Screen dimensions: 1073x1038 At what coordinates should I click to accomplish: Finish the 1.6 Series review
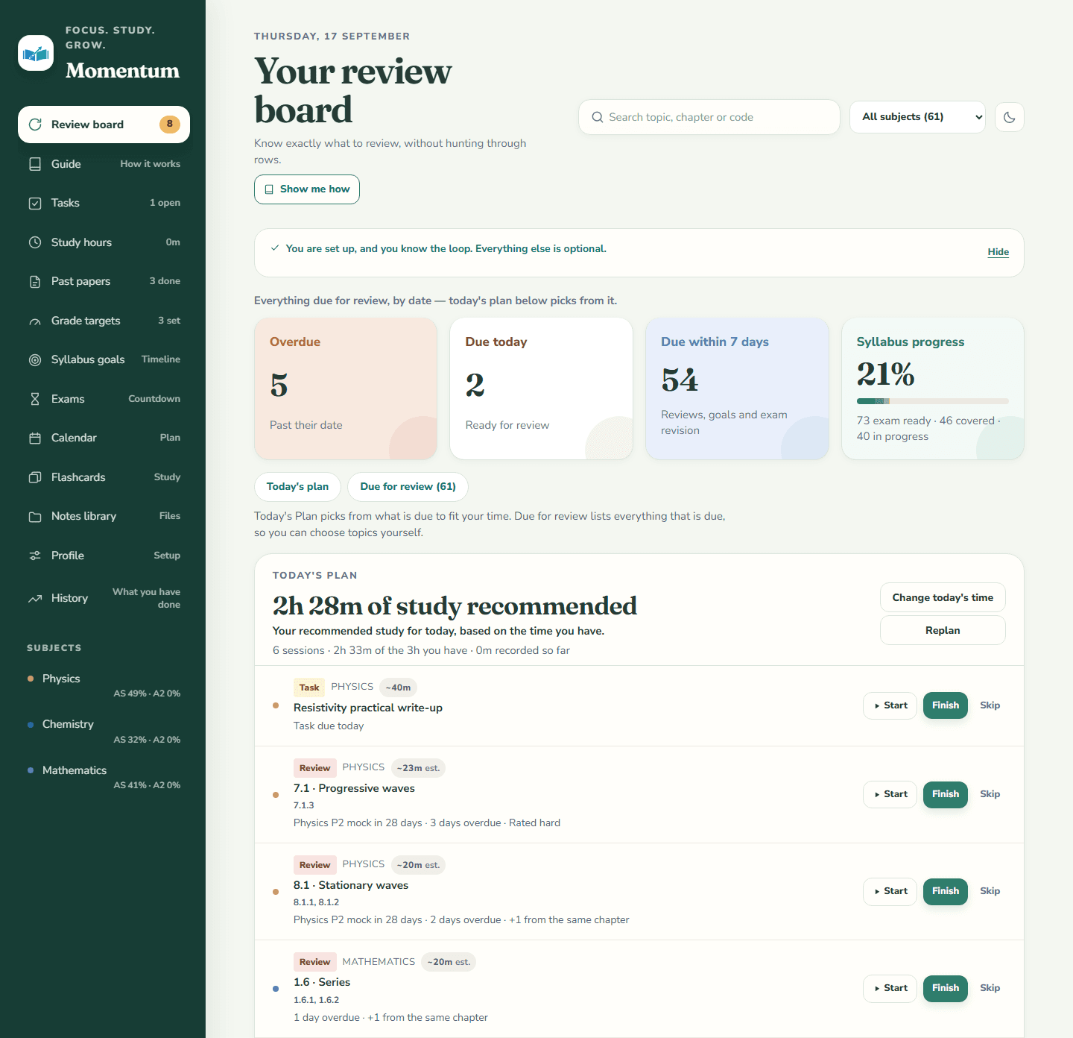click(946, 988)
